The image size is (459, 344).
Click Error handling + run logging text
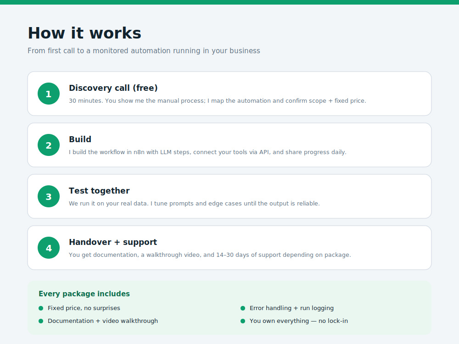(291, 308)
